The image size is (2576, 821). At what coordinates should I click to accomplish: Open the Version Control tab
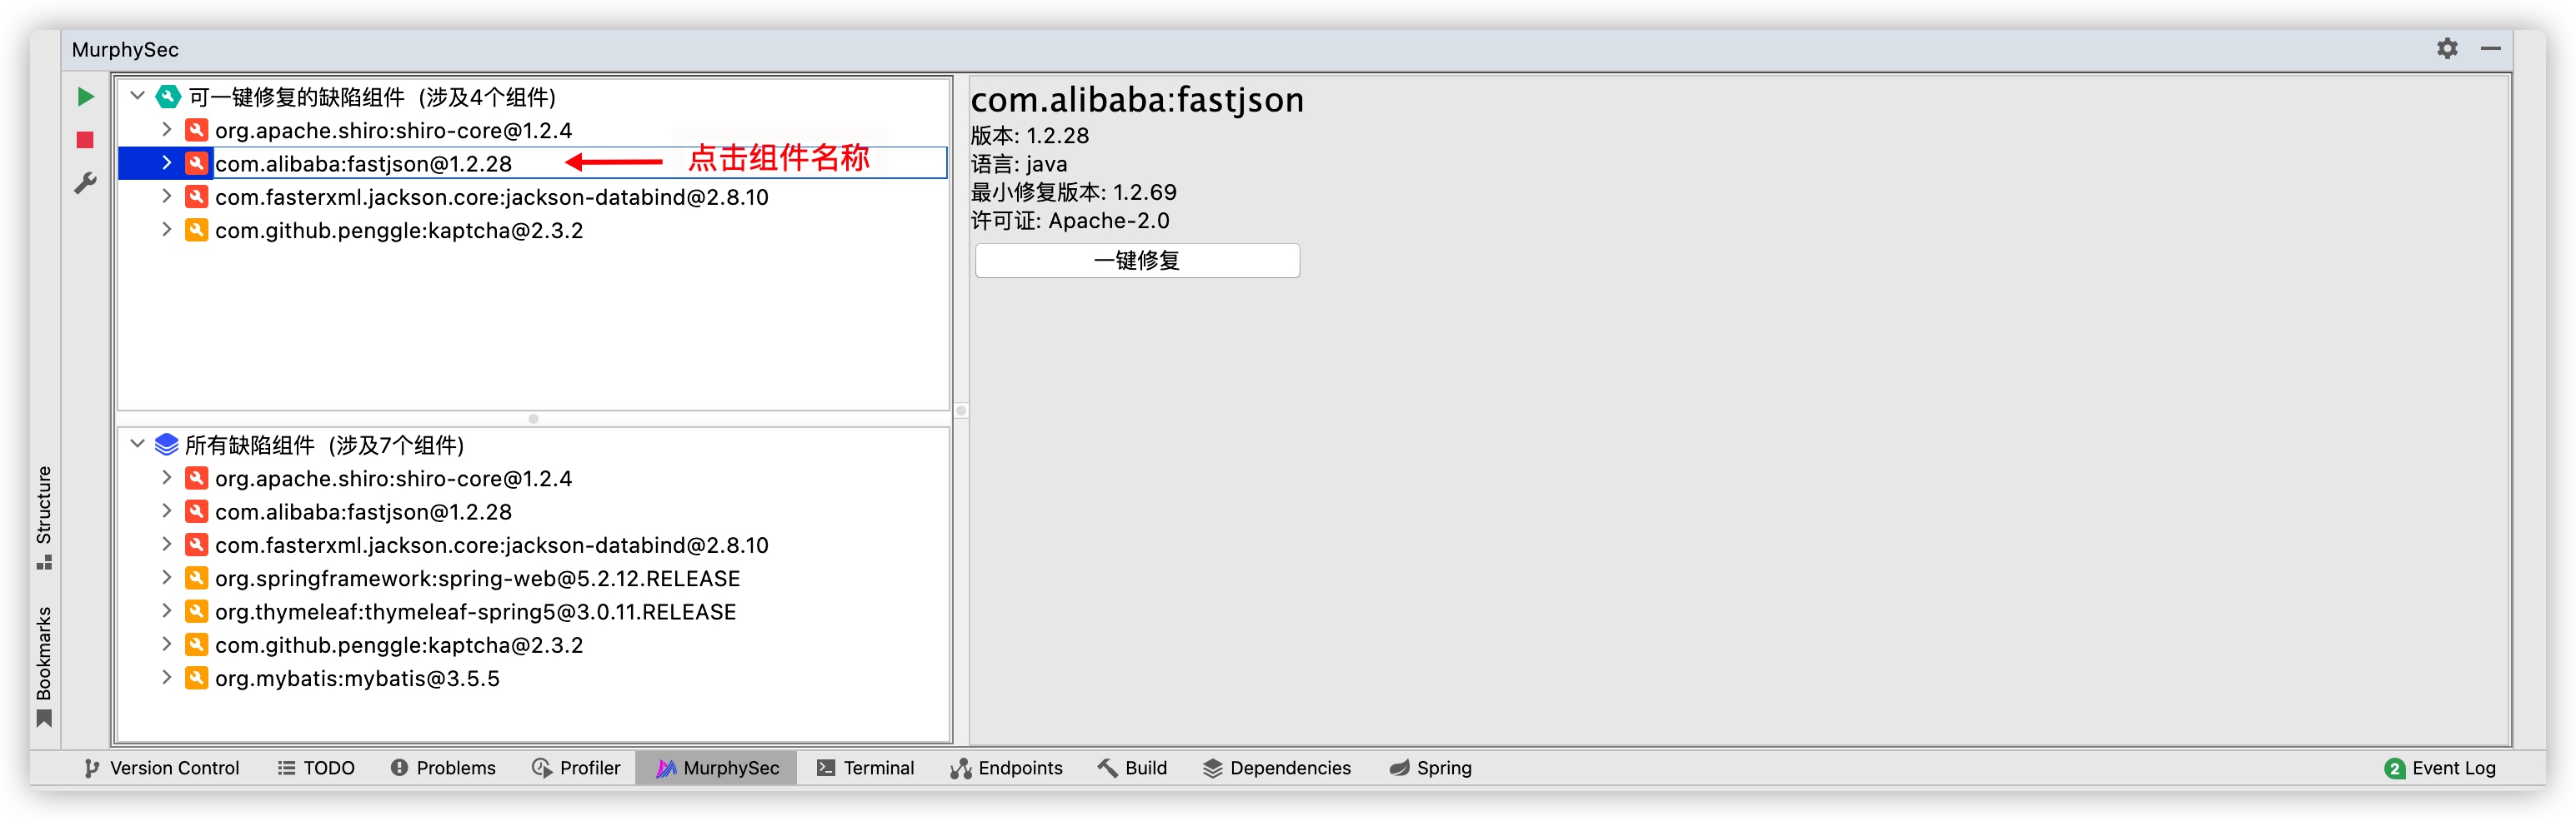tap(161, 768)
